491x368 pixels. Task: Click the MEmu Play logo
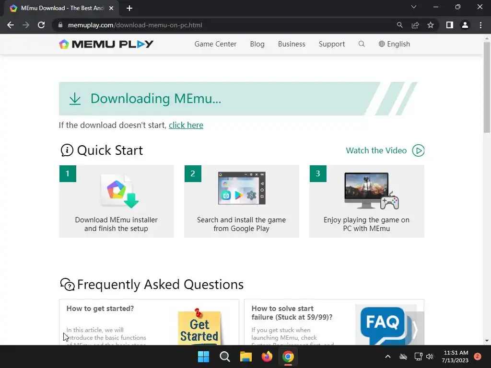tap(106, 44)
